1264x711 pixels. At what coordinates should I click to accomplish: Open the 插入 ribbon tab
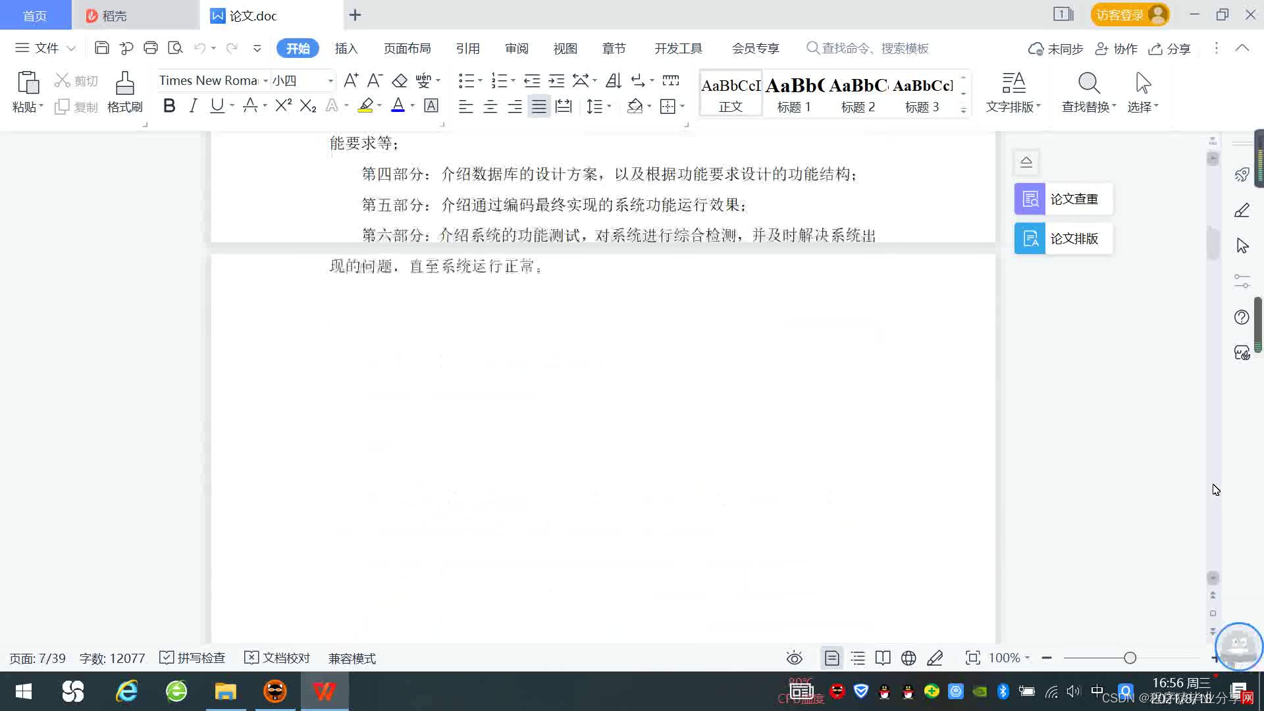[x=346, y=49]
